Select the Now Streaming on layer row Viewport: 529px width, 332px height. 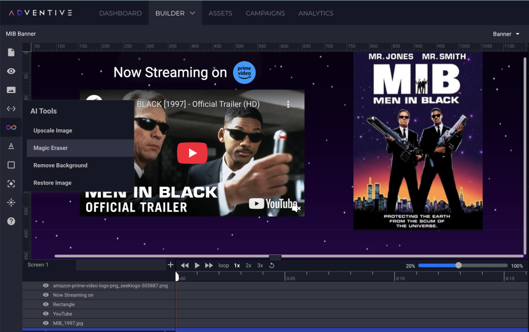tap(99, 295)
